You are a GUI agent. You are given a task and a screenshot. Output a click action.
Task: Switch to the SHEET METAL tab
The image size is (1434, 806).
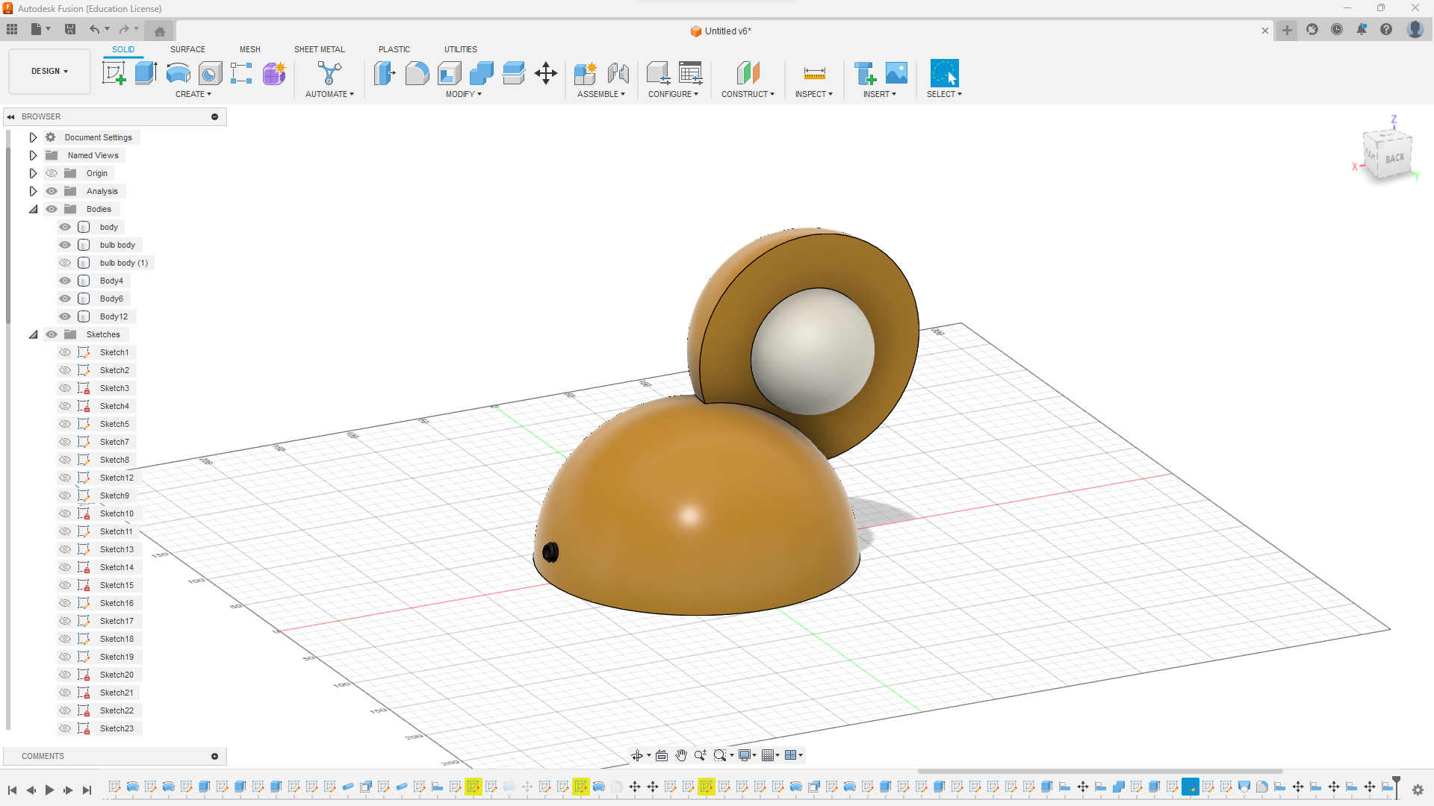[320, 49]
